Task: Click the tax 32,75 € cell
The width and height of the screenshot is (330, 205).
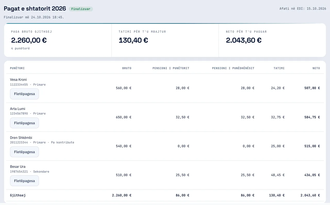Action: [x=278, y=117]
